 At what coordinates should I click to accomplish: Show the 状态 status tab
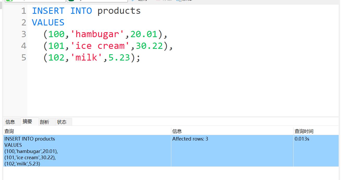click(x=62, y=122)
